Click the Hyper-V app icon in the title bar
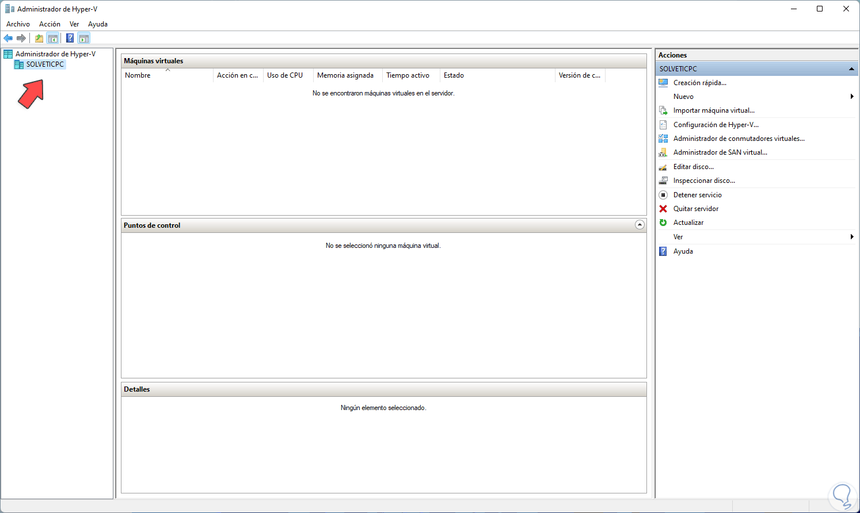 pos(9,9)
